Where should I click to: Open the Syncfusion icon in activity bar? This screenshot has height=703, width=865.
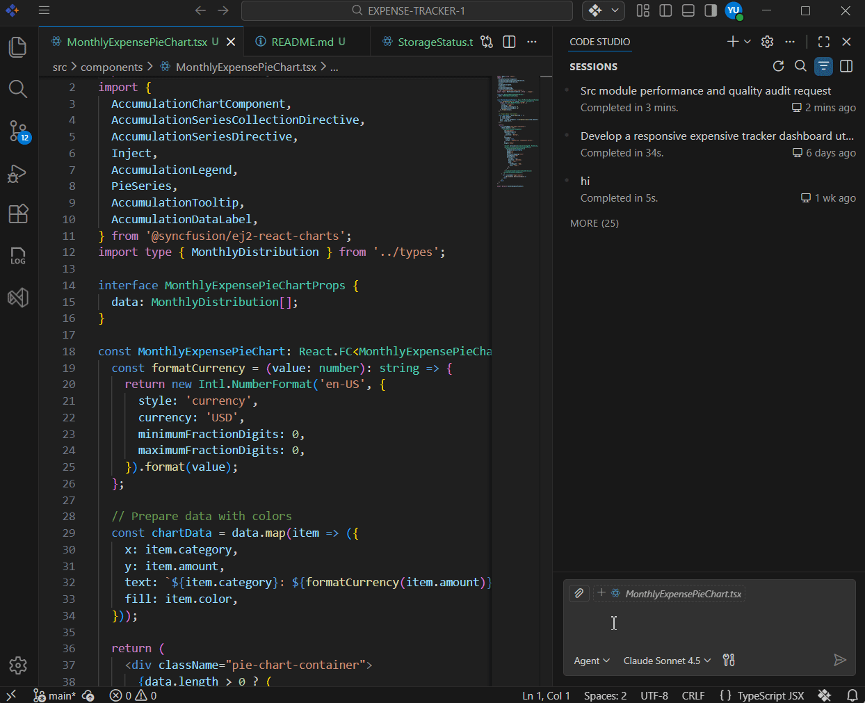[x=18, y=298]
